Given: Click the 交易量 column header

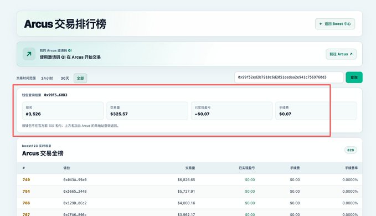Looking at the screenshot, I should click(190, 168).
